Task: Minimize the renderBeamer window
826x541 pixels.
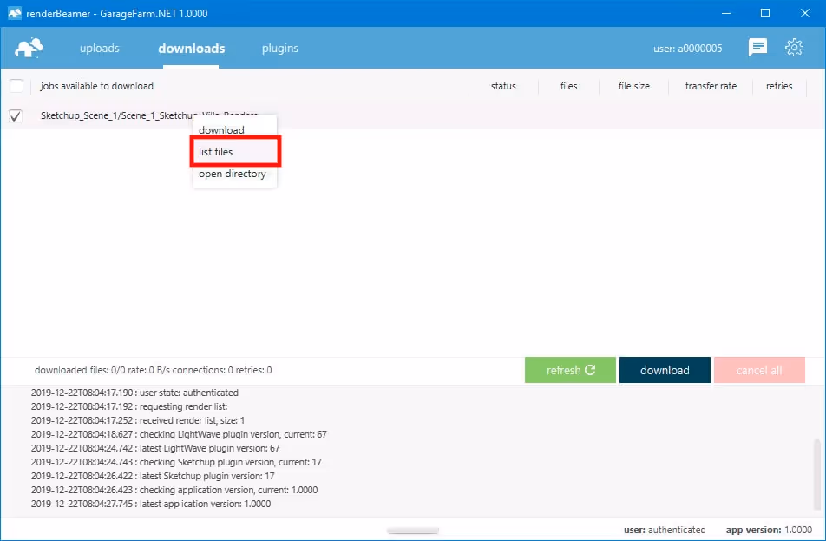Action: 726,13
